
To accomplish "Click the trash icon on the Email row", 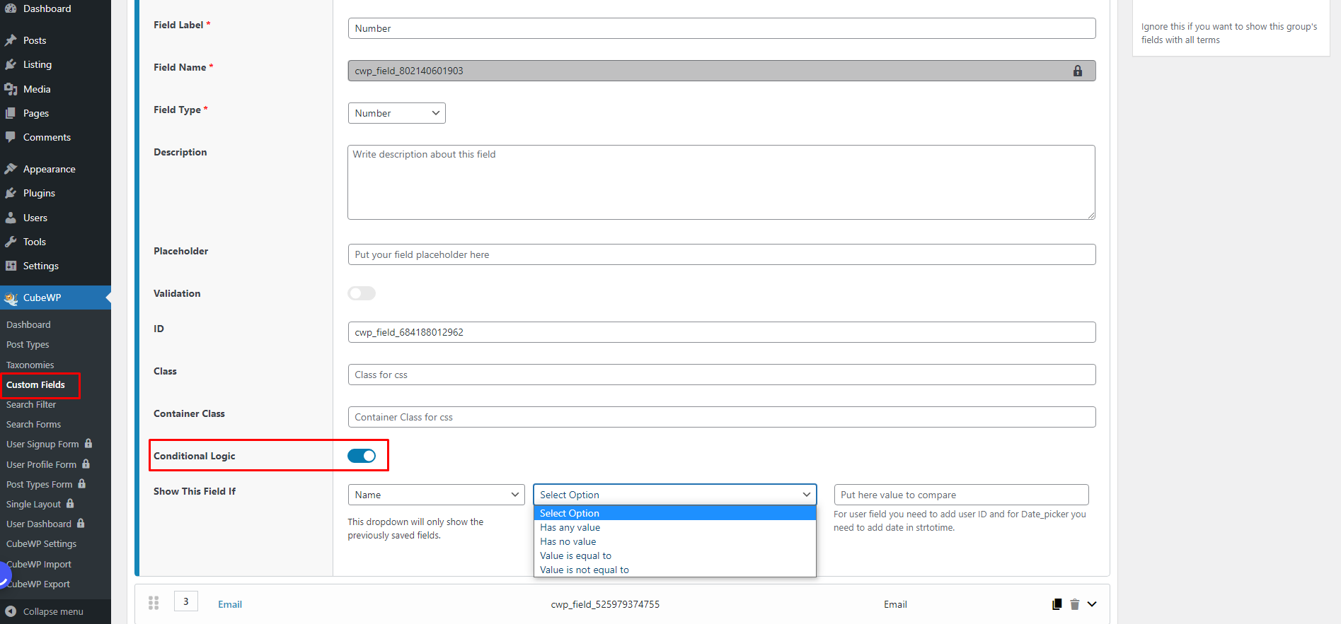I will [x=1075, y=604].
